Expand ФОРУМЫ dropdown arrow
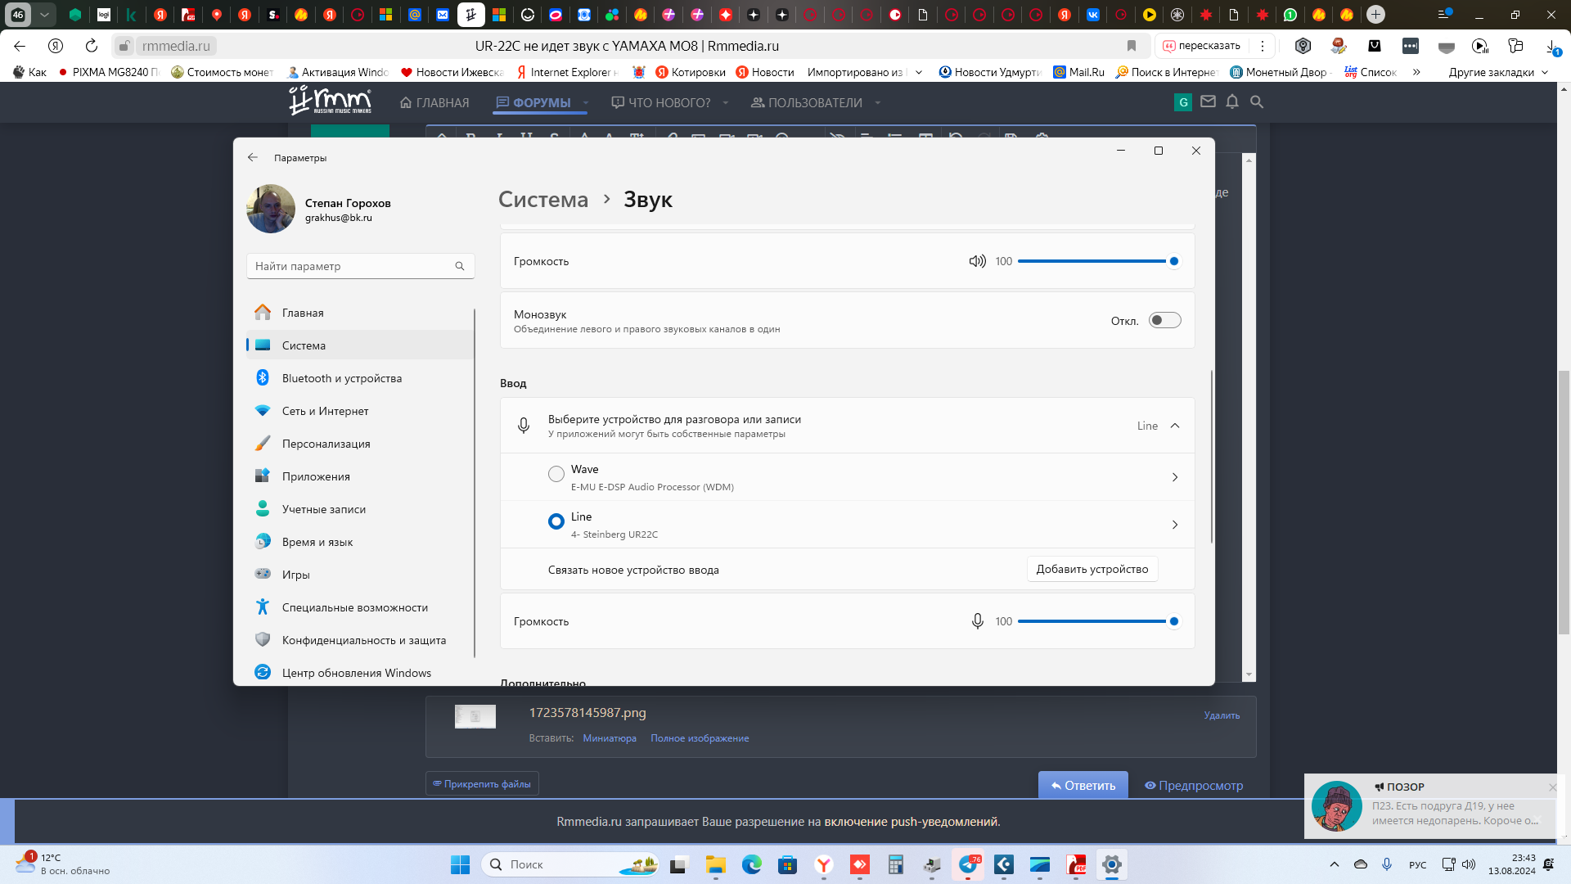 [586, 103]
